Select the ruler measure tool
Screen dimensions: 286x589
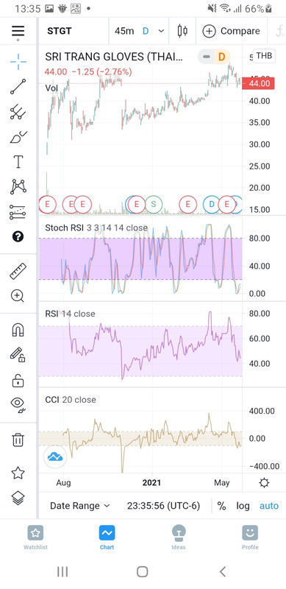[x=18, y=271]
